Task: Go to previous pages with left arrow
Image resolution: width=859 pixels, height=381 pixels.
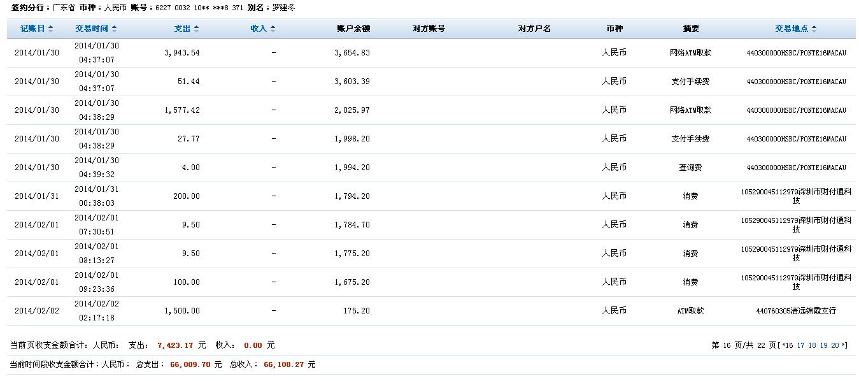Action: 783,345
